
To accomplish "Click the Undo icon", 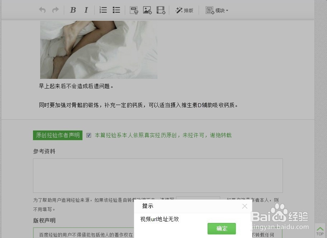I will [42, 10].
